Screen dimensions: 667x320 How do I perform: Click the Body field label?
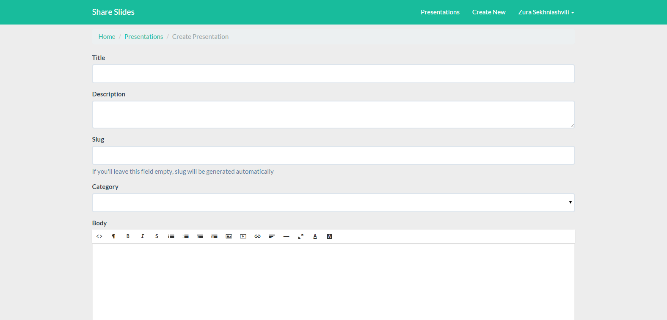(99, 223)
